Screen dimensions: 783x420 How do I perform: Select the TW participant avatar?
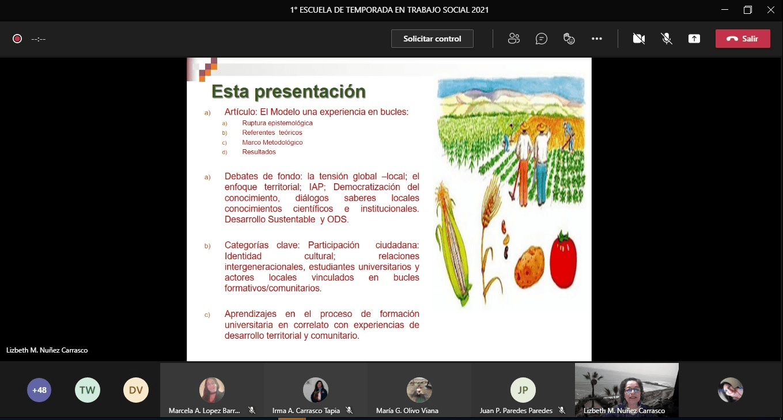click(x=88, y=390)
